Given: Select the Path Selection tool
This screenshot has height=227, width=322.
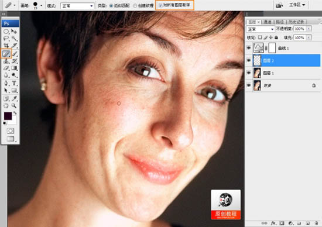Looking at the screenshot, I should pos(6,90).
